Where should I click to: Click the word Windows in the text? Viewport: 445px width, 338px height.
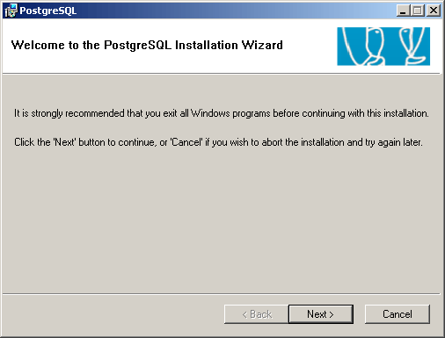click(210, 113)
